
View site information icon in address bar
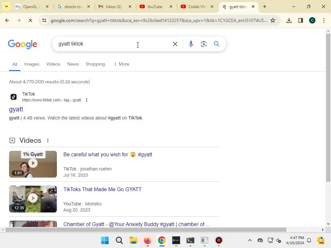tap(44, 20)
